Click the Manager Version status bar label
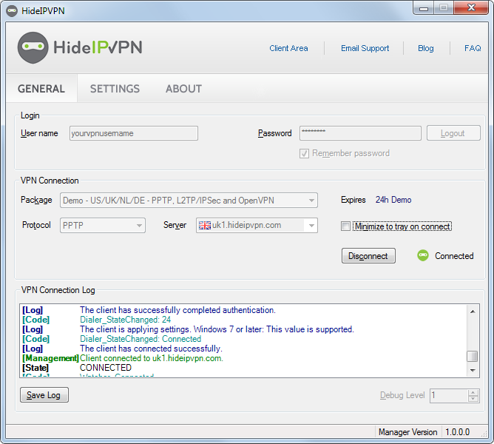The image size is (494, 444). 408,432
